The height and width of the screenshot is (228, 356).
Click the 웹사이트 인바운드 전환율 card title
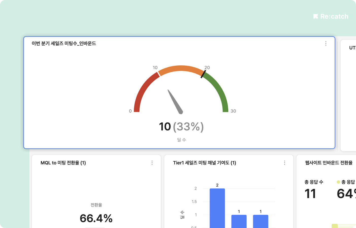click(x=329, y=163)
